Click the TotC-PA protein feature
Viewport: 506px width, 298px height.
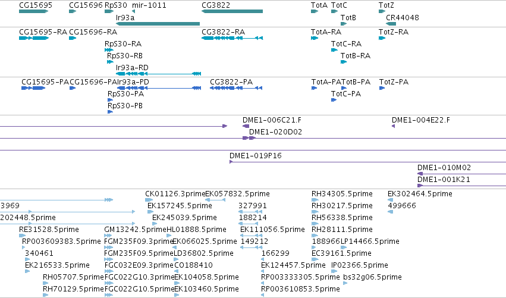[334, 100]
